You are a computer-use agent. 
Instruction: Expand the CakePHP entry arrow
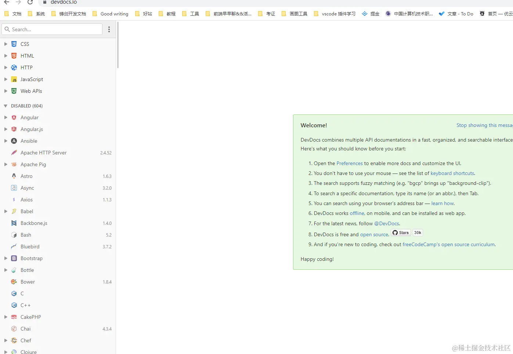click(x=6, y=317)
